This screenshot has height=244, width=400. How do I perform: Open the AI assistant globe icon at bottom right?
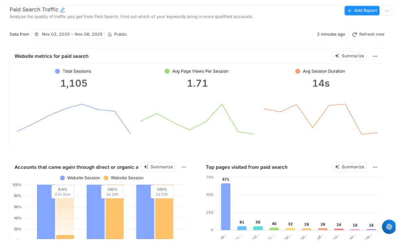(x=388, y=227)
